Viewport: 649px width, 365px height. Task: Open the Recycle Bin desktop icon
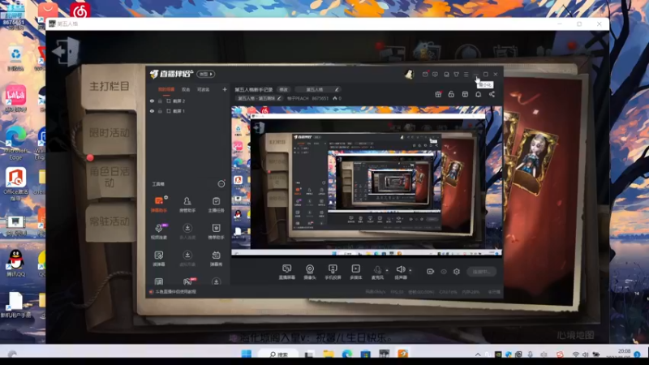point(15,58)
